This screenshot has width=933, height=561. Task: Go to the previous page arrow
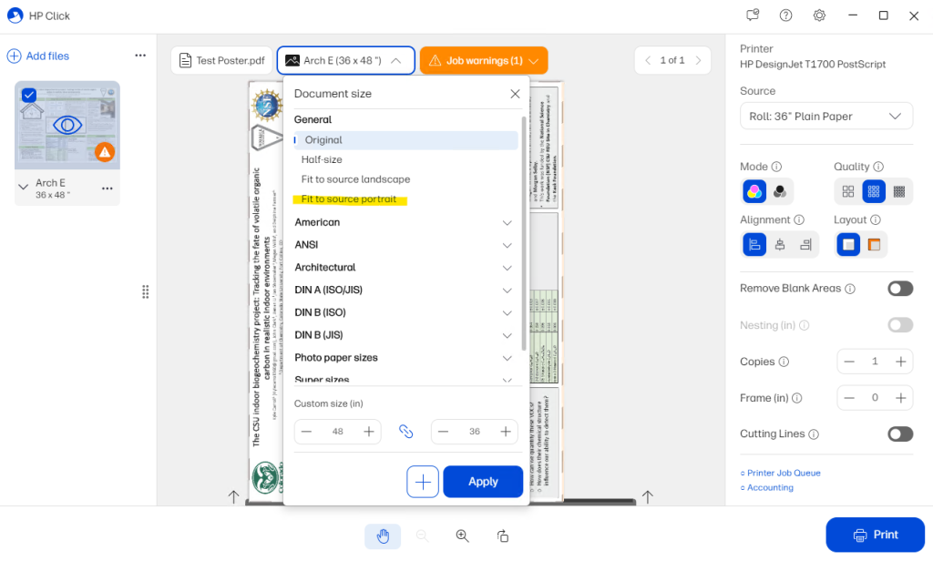(648, 60)
